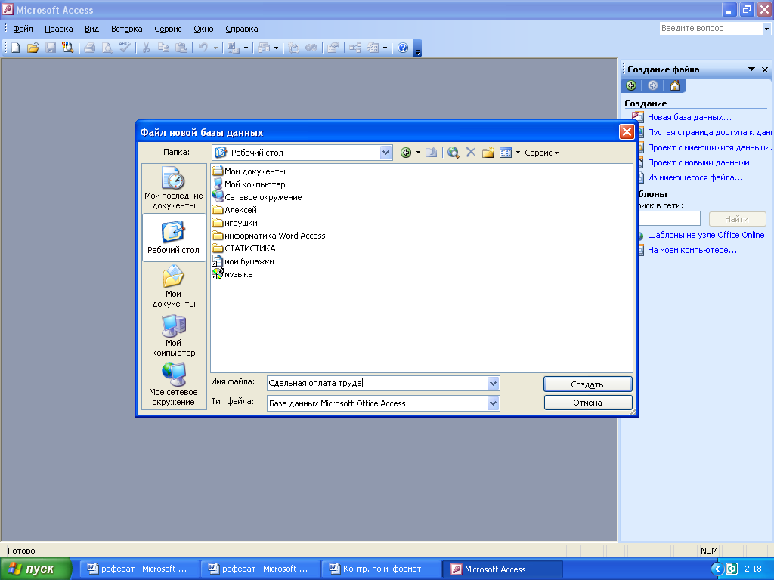Open the Вставка menu
Image resolution: width=774 pixels, height=580 pixels.
coord(126,29)
